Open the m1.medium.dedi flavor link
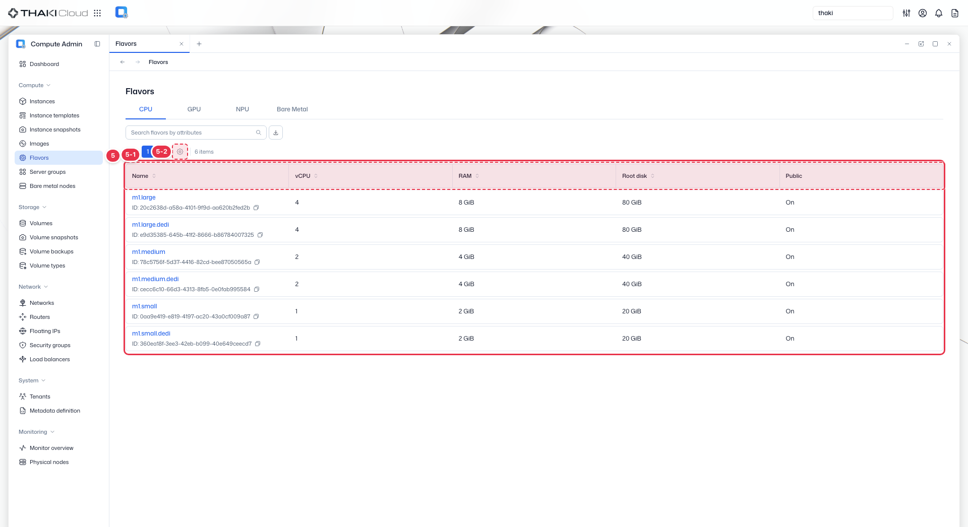The width and height of the screenshot is (968, 527). point(155,279)
